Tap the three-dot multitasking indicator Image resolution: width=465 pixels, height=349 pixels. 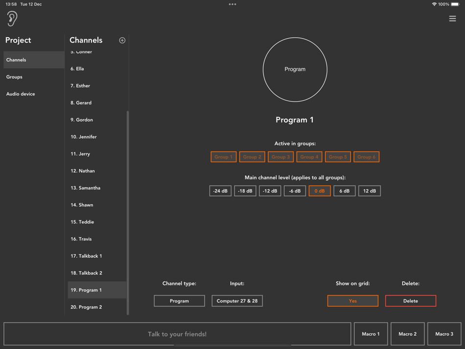[232, 4]
